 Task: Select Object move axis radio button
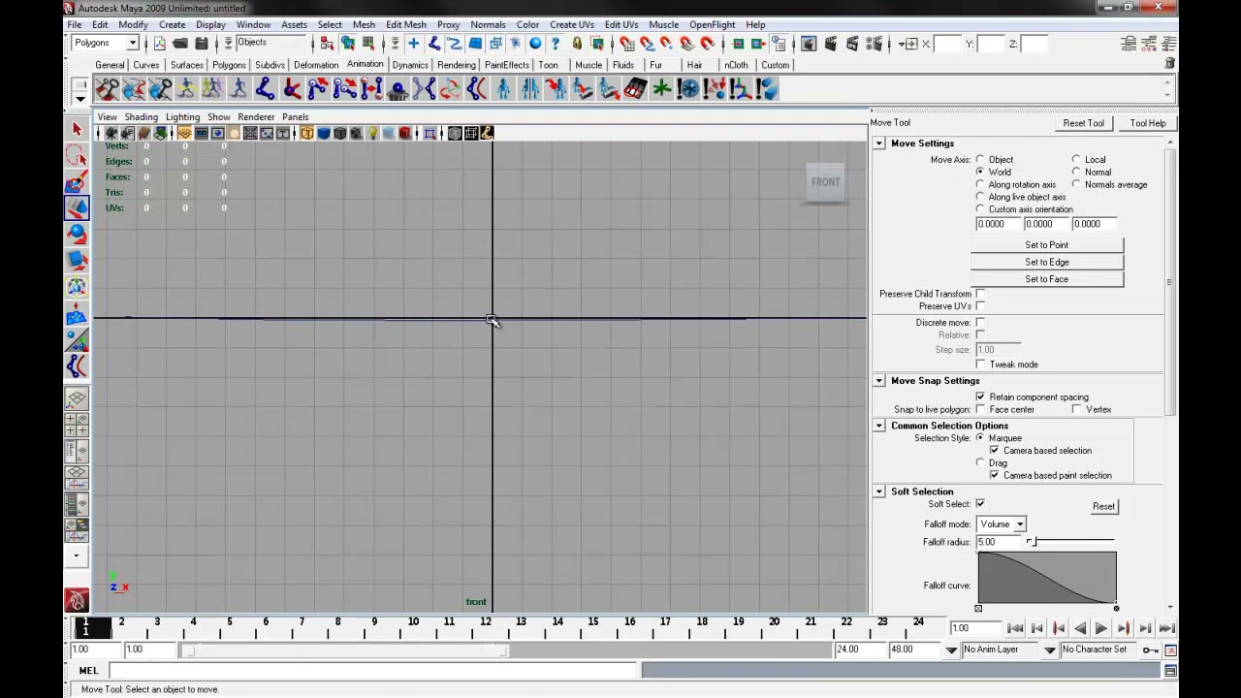click(980, 159)
